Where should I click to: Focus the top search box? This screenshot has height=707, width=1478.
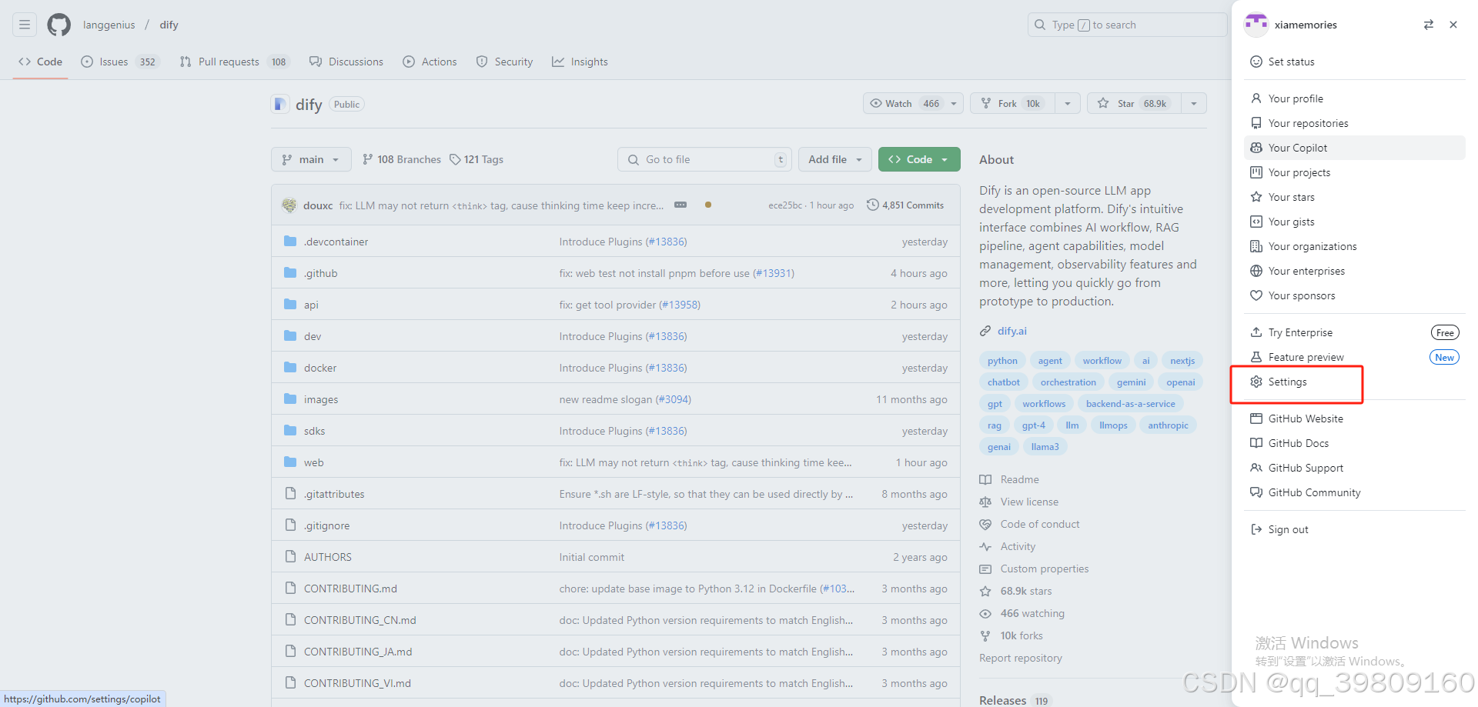[x=1127, y=25]
